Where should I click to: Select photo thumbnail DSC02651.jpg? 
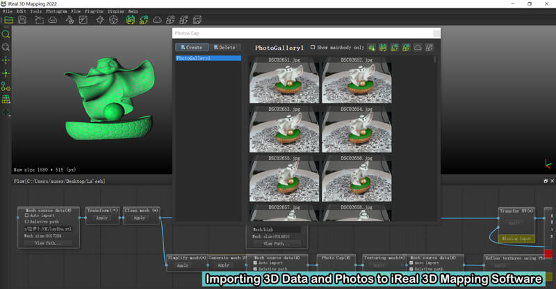[x=284, y=80]
